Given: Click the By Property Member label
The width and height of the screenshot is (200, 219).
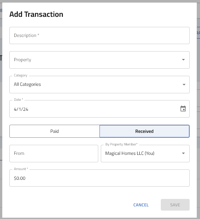Looking at the screenshot, I should [122, 144].
